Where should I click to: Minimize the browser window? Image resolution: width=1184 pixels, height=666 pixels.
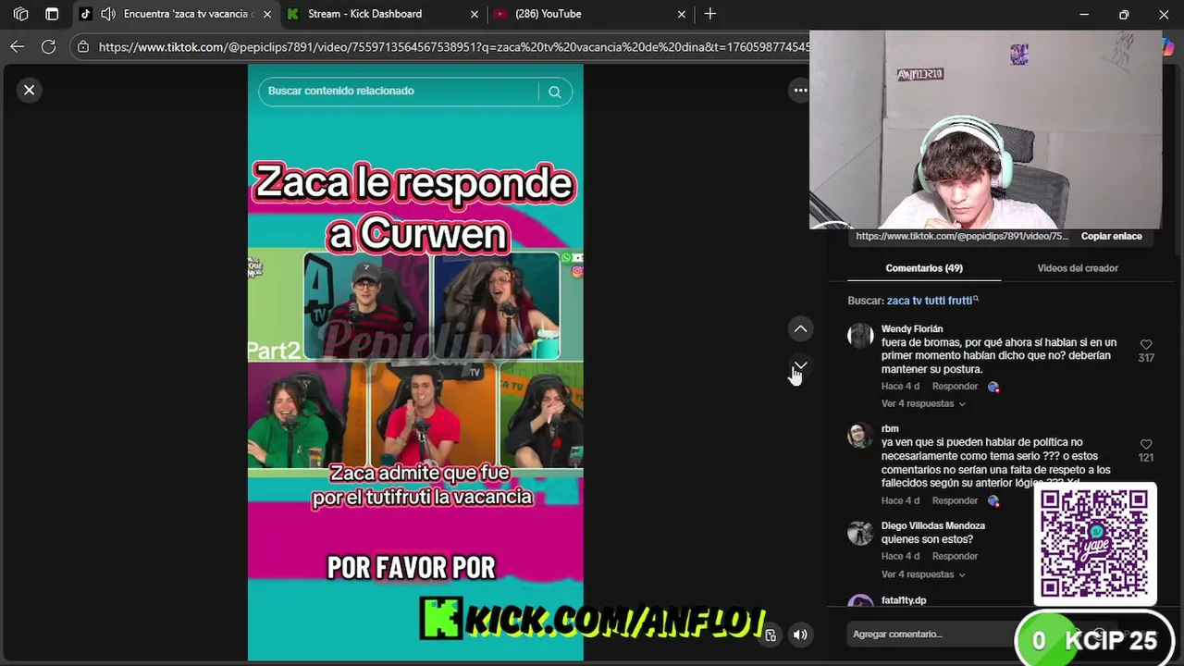tap(1084, 14)
